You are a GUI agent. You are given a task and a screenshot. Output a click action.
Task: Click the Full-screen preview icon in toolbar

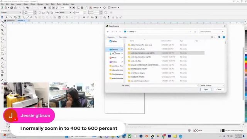point(74,8)
